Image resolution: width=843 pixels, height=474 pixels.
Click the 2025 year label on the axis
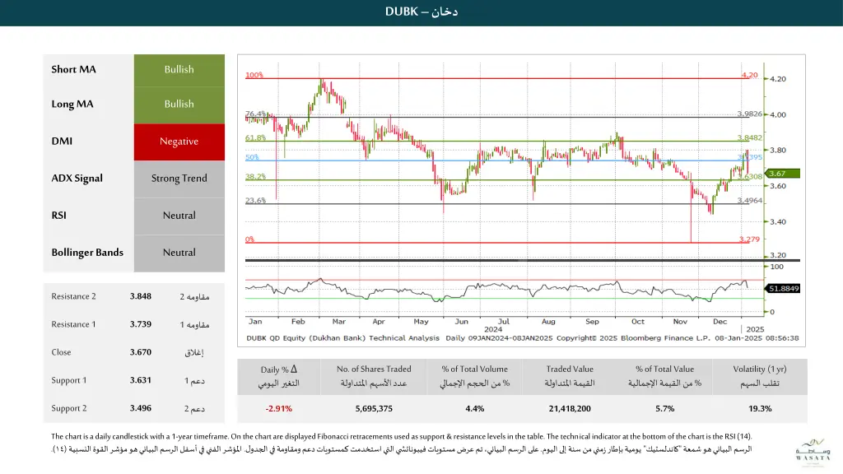pyautogui.click(x=755, y=329)
